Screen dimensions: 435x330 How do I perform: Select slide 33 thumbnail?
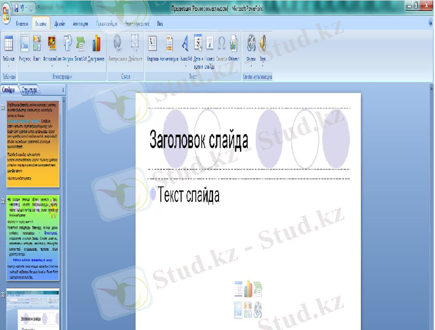coord(32,309)
